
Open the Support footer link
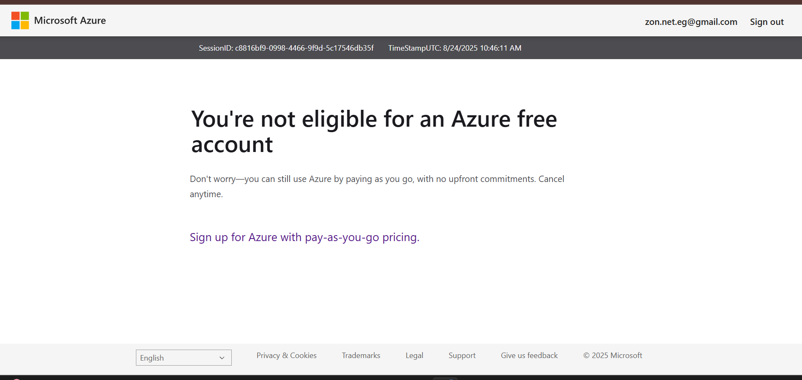pos(462,356)
